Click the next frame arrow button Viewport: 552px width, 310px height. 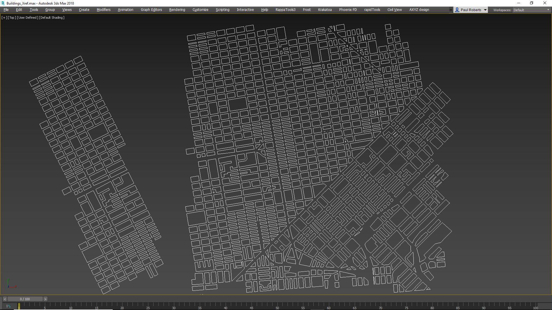45,299
